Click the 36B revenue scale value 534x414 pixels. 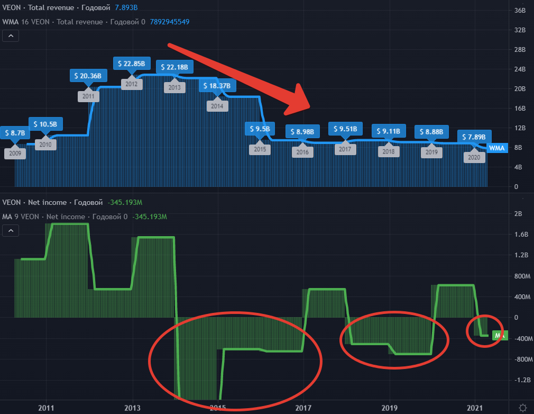[x=520, y=11]
